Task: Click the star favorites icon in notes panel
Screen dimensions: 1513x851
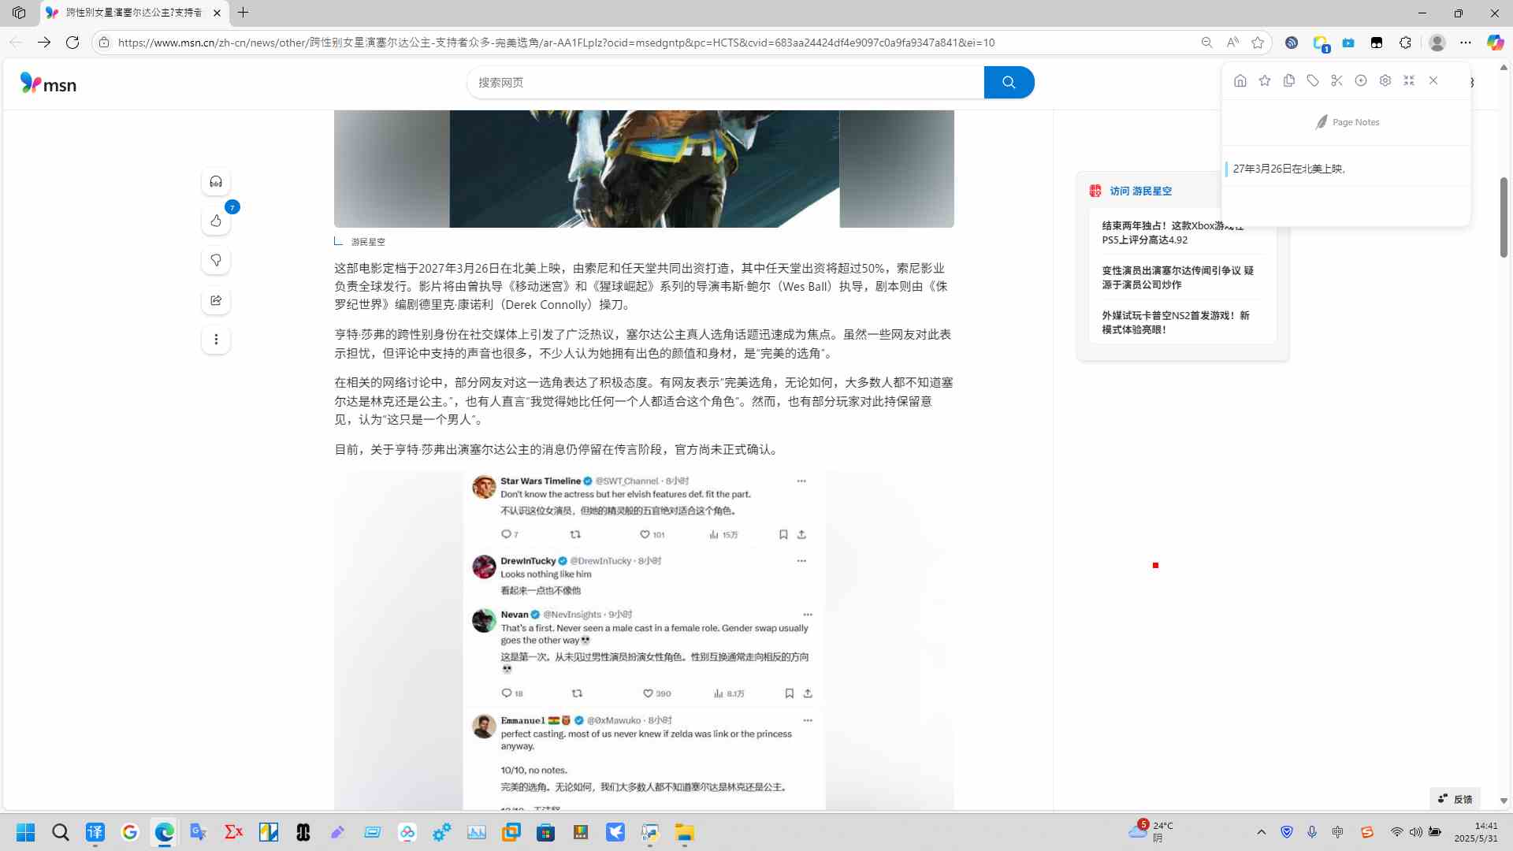Action: click(x=1265, y=80)
